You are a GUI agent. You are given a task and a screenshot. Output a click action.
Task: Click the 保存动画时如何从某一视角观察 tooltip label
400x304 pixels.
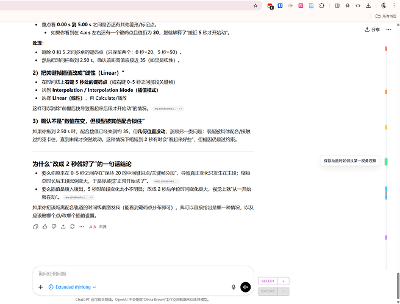(350, 161)
